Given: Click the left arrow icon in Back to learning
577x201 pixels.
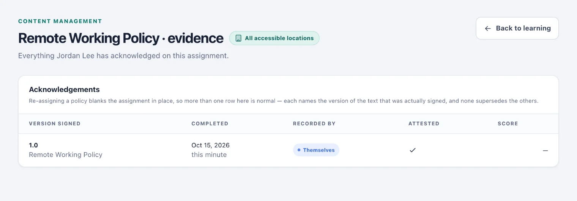Looking at the screenshot, I should [x=488, y=28].
